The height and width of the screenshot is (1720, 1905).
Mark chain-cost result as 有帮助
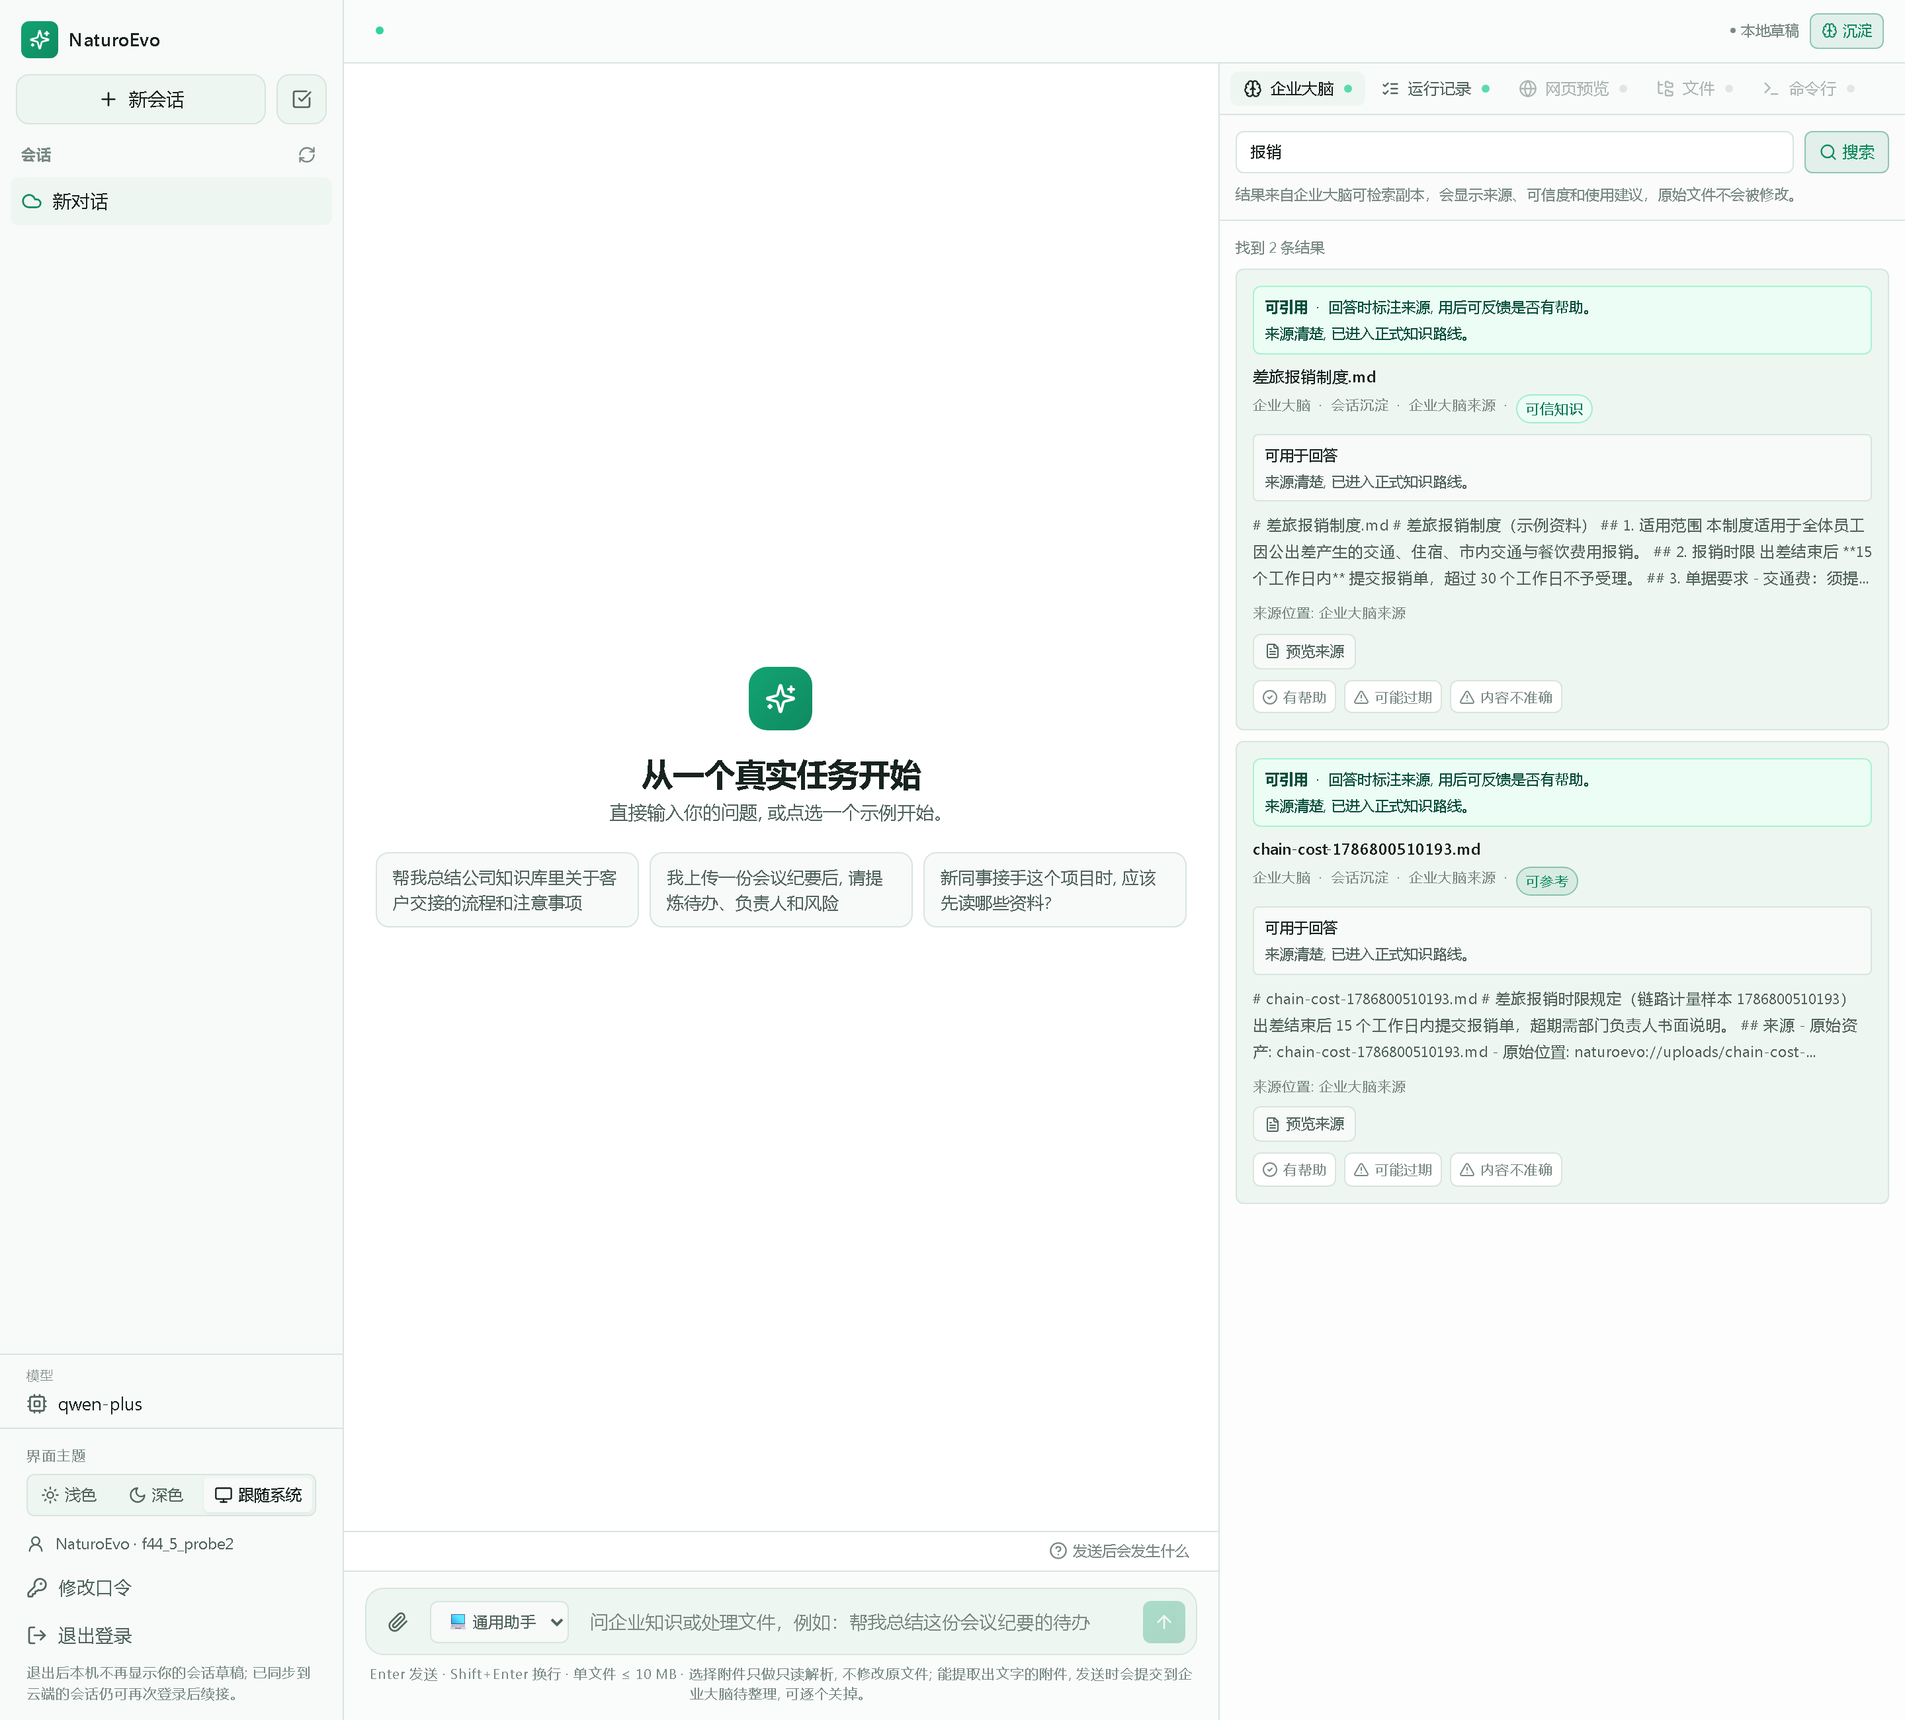(1294, 1170)
